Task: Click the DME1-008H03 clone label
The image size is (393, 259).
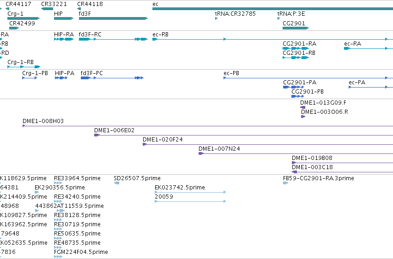Action: 43,121
